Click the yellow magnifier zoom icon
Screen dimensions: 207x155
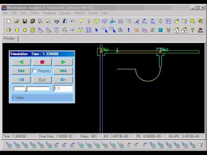(192, 22)
